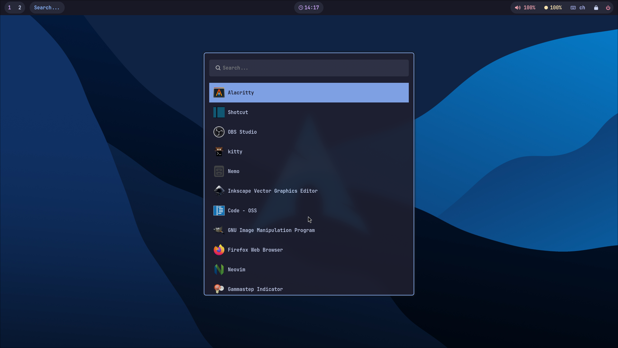
Task: Open Search... button in top bar
Action: 47,8
